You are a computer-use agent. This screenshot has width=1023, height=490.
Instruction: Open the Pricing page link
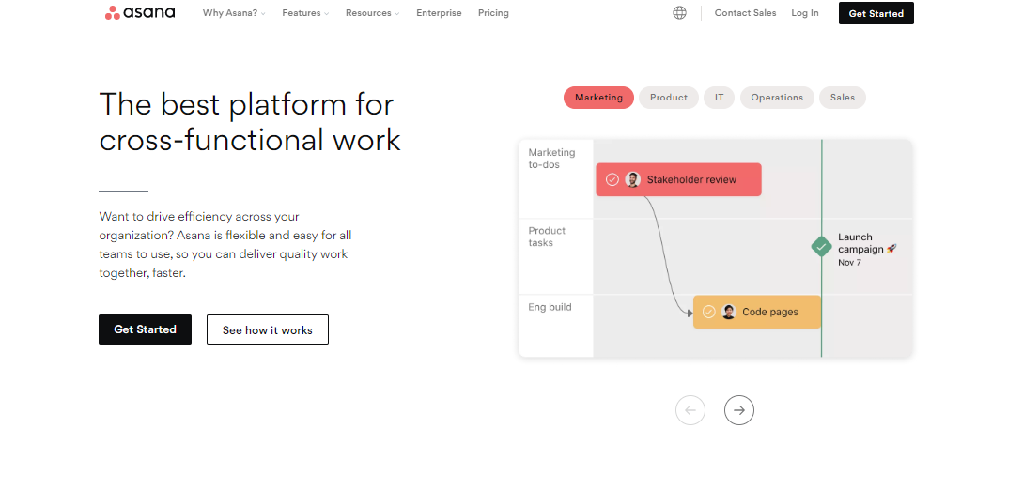click(x=493, y=13)
